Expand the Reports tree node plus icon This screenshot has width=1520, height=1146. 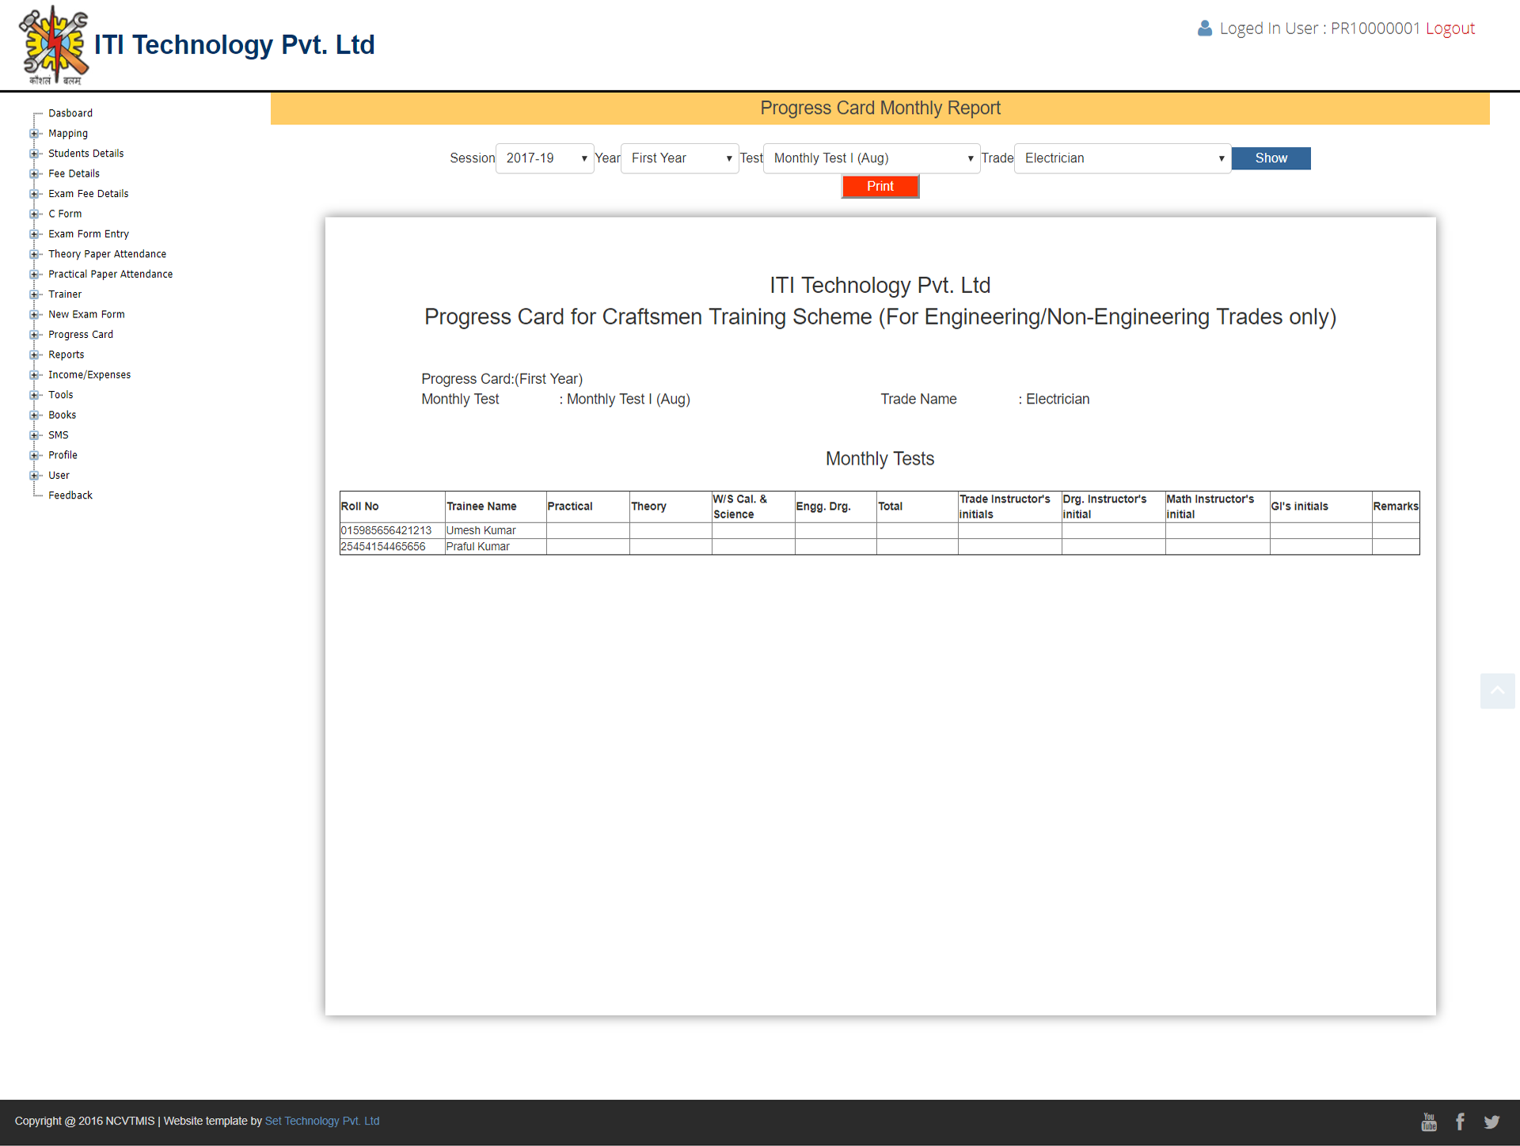pos(34,355)
